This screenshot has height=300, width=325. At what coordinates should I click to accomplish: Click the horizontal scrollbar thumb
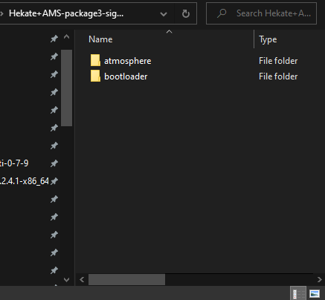(126, 280)
